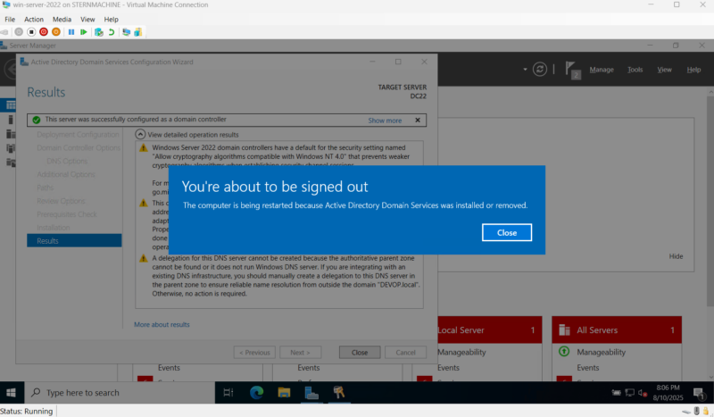714x417 pixels.
Task: Click the red Shut Down VM icon
Action: point(43,32)
